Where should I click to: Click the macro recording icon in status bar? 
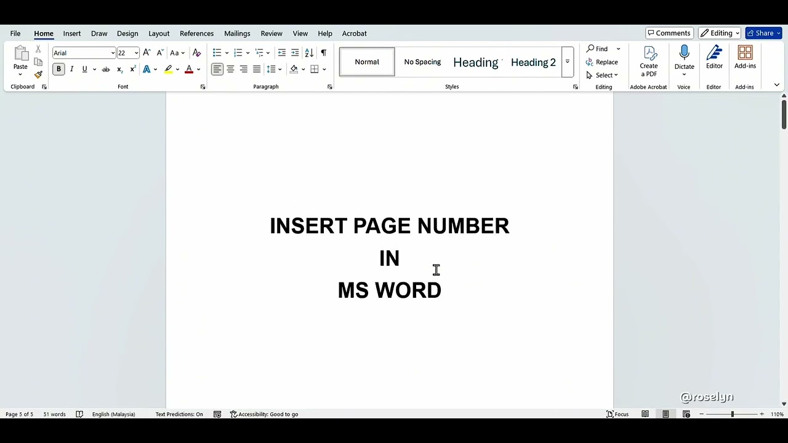click(x=217, y=414)
